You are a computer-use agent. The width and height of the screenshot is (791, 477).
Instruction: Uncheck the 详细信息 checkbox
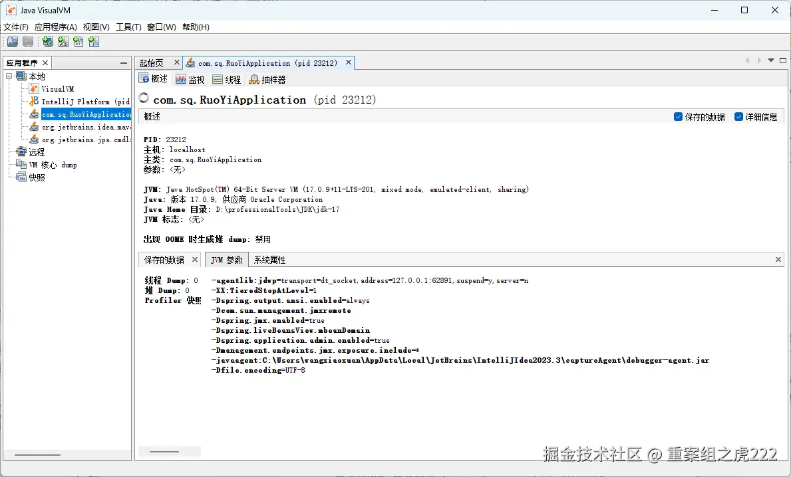[x=738, y=117]
